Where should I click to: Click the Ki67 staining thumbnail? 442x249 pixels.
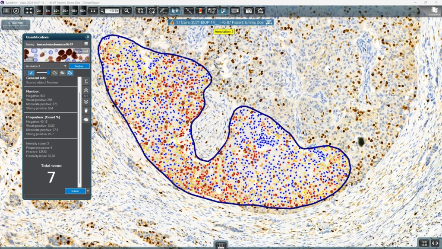57,55
